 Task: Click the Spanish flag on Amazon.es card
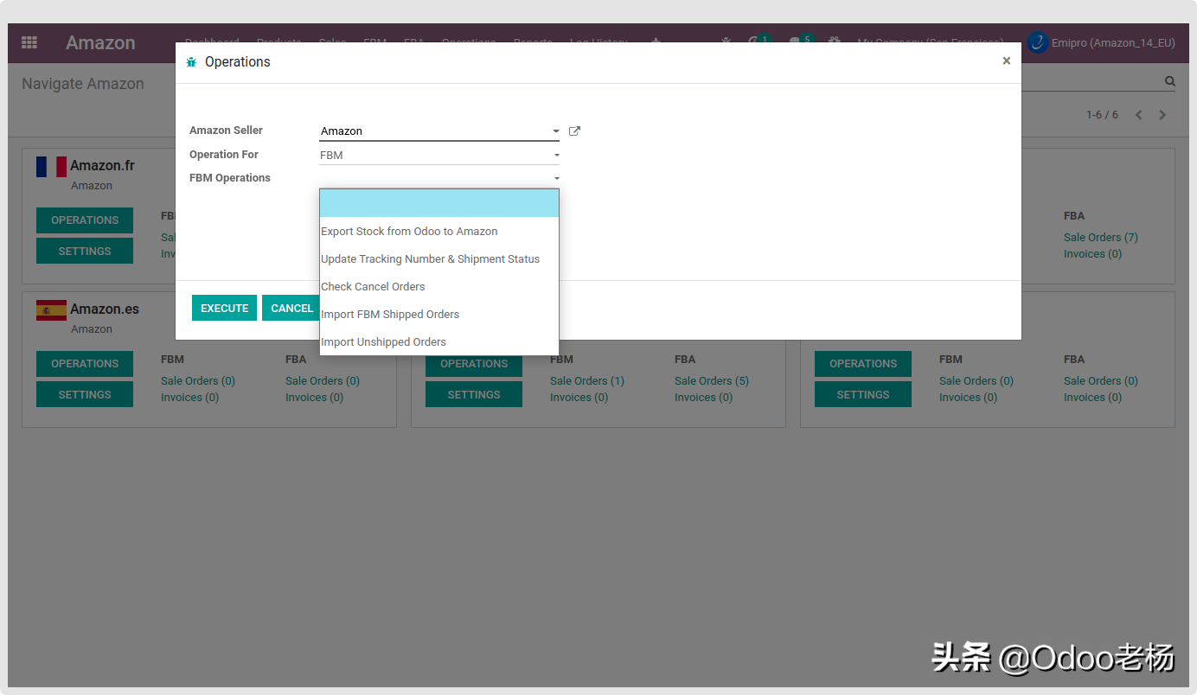tap(51, 309)
